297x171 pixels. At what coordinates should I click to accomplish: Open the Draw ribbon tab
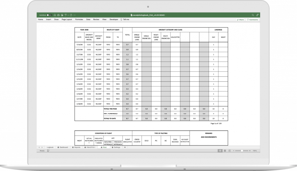(56, 19)
